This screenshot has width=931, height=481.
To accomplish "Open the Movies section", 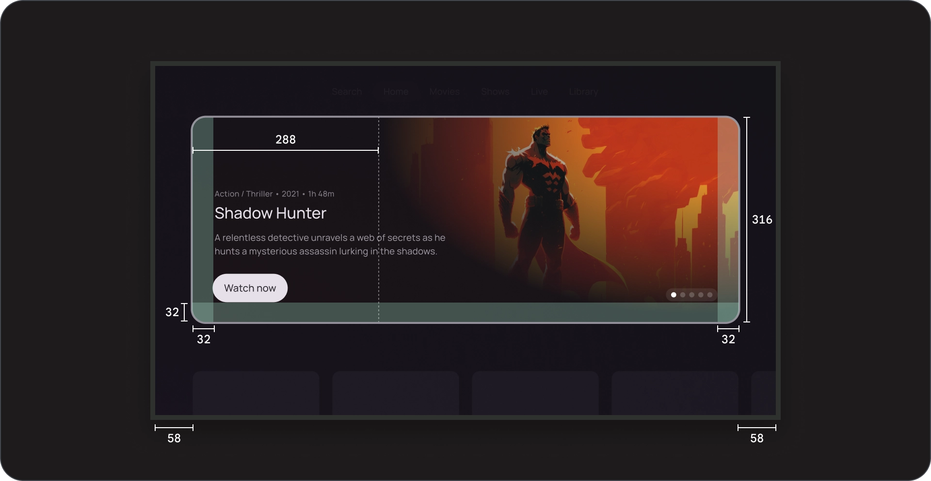I will coord(444,92).
